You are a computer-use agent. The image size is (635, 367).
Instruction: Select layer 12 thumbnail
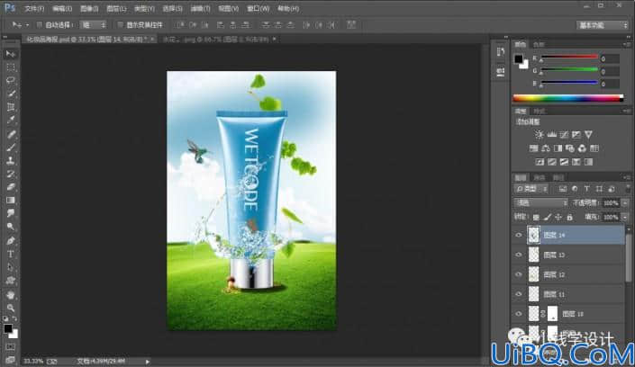(534, 274)
